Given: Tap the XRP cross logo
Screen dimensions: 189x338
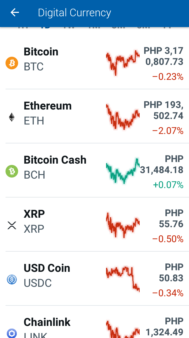Looking at the screenshot, I should click(12, 226).
